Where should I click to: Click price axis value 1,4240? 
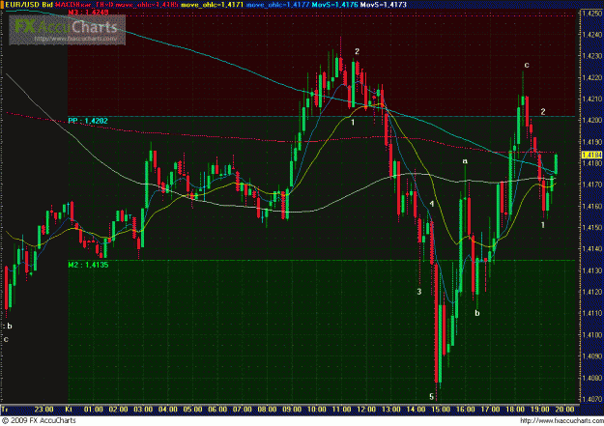[592, 35]
